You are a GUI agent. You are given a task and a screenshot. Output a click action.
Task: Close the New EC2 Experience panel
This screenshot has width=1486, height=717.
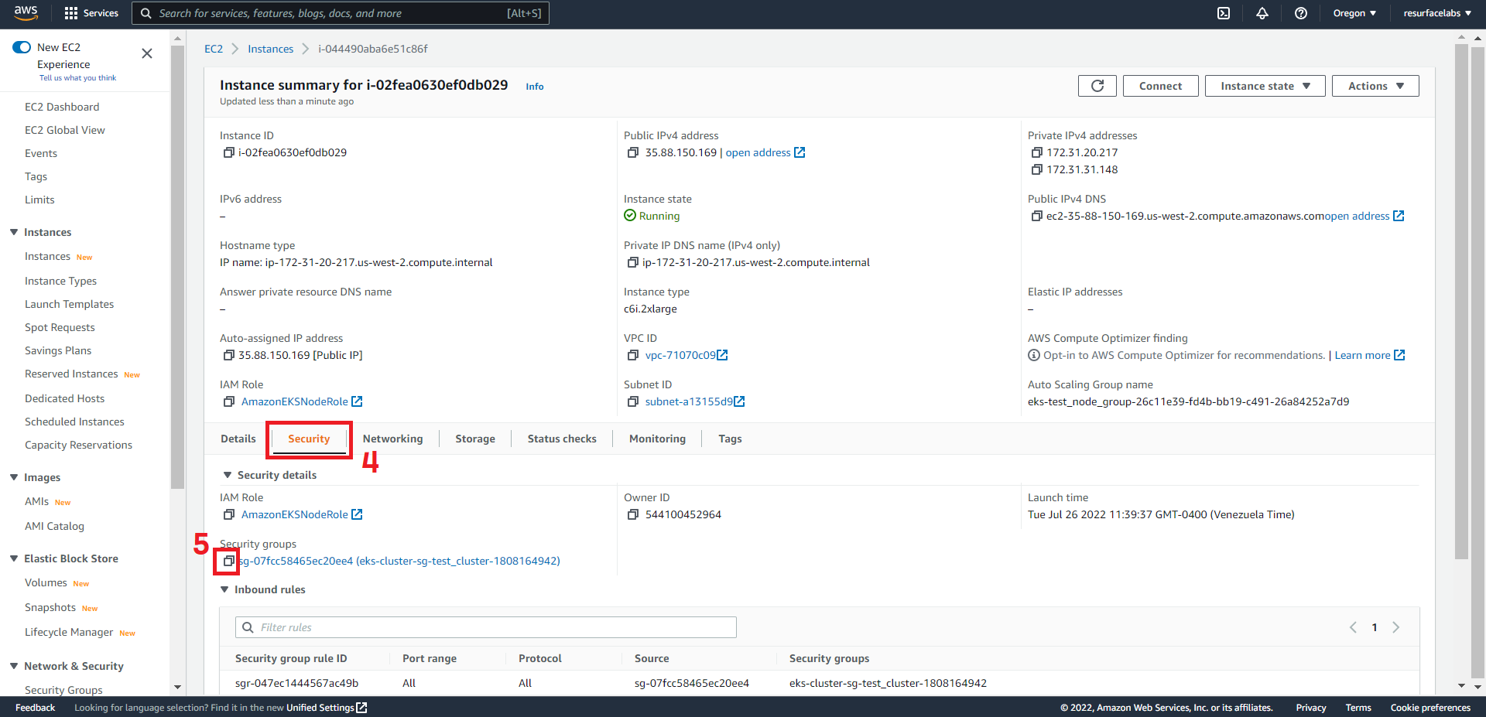coord(147,53)
